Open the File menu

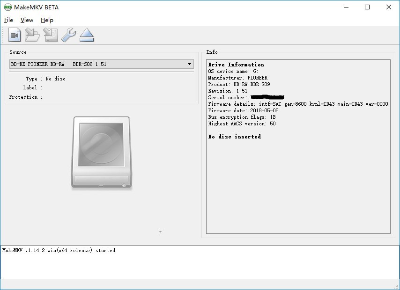pyautogui.click(x=8, y=20)
